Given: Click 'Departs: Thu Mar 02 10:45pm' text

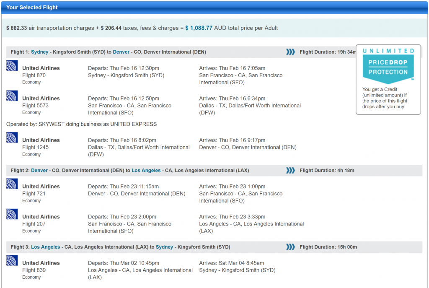Looking at the screenshot, I should 124,263.
